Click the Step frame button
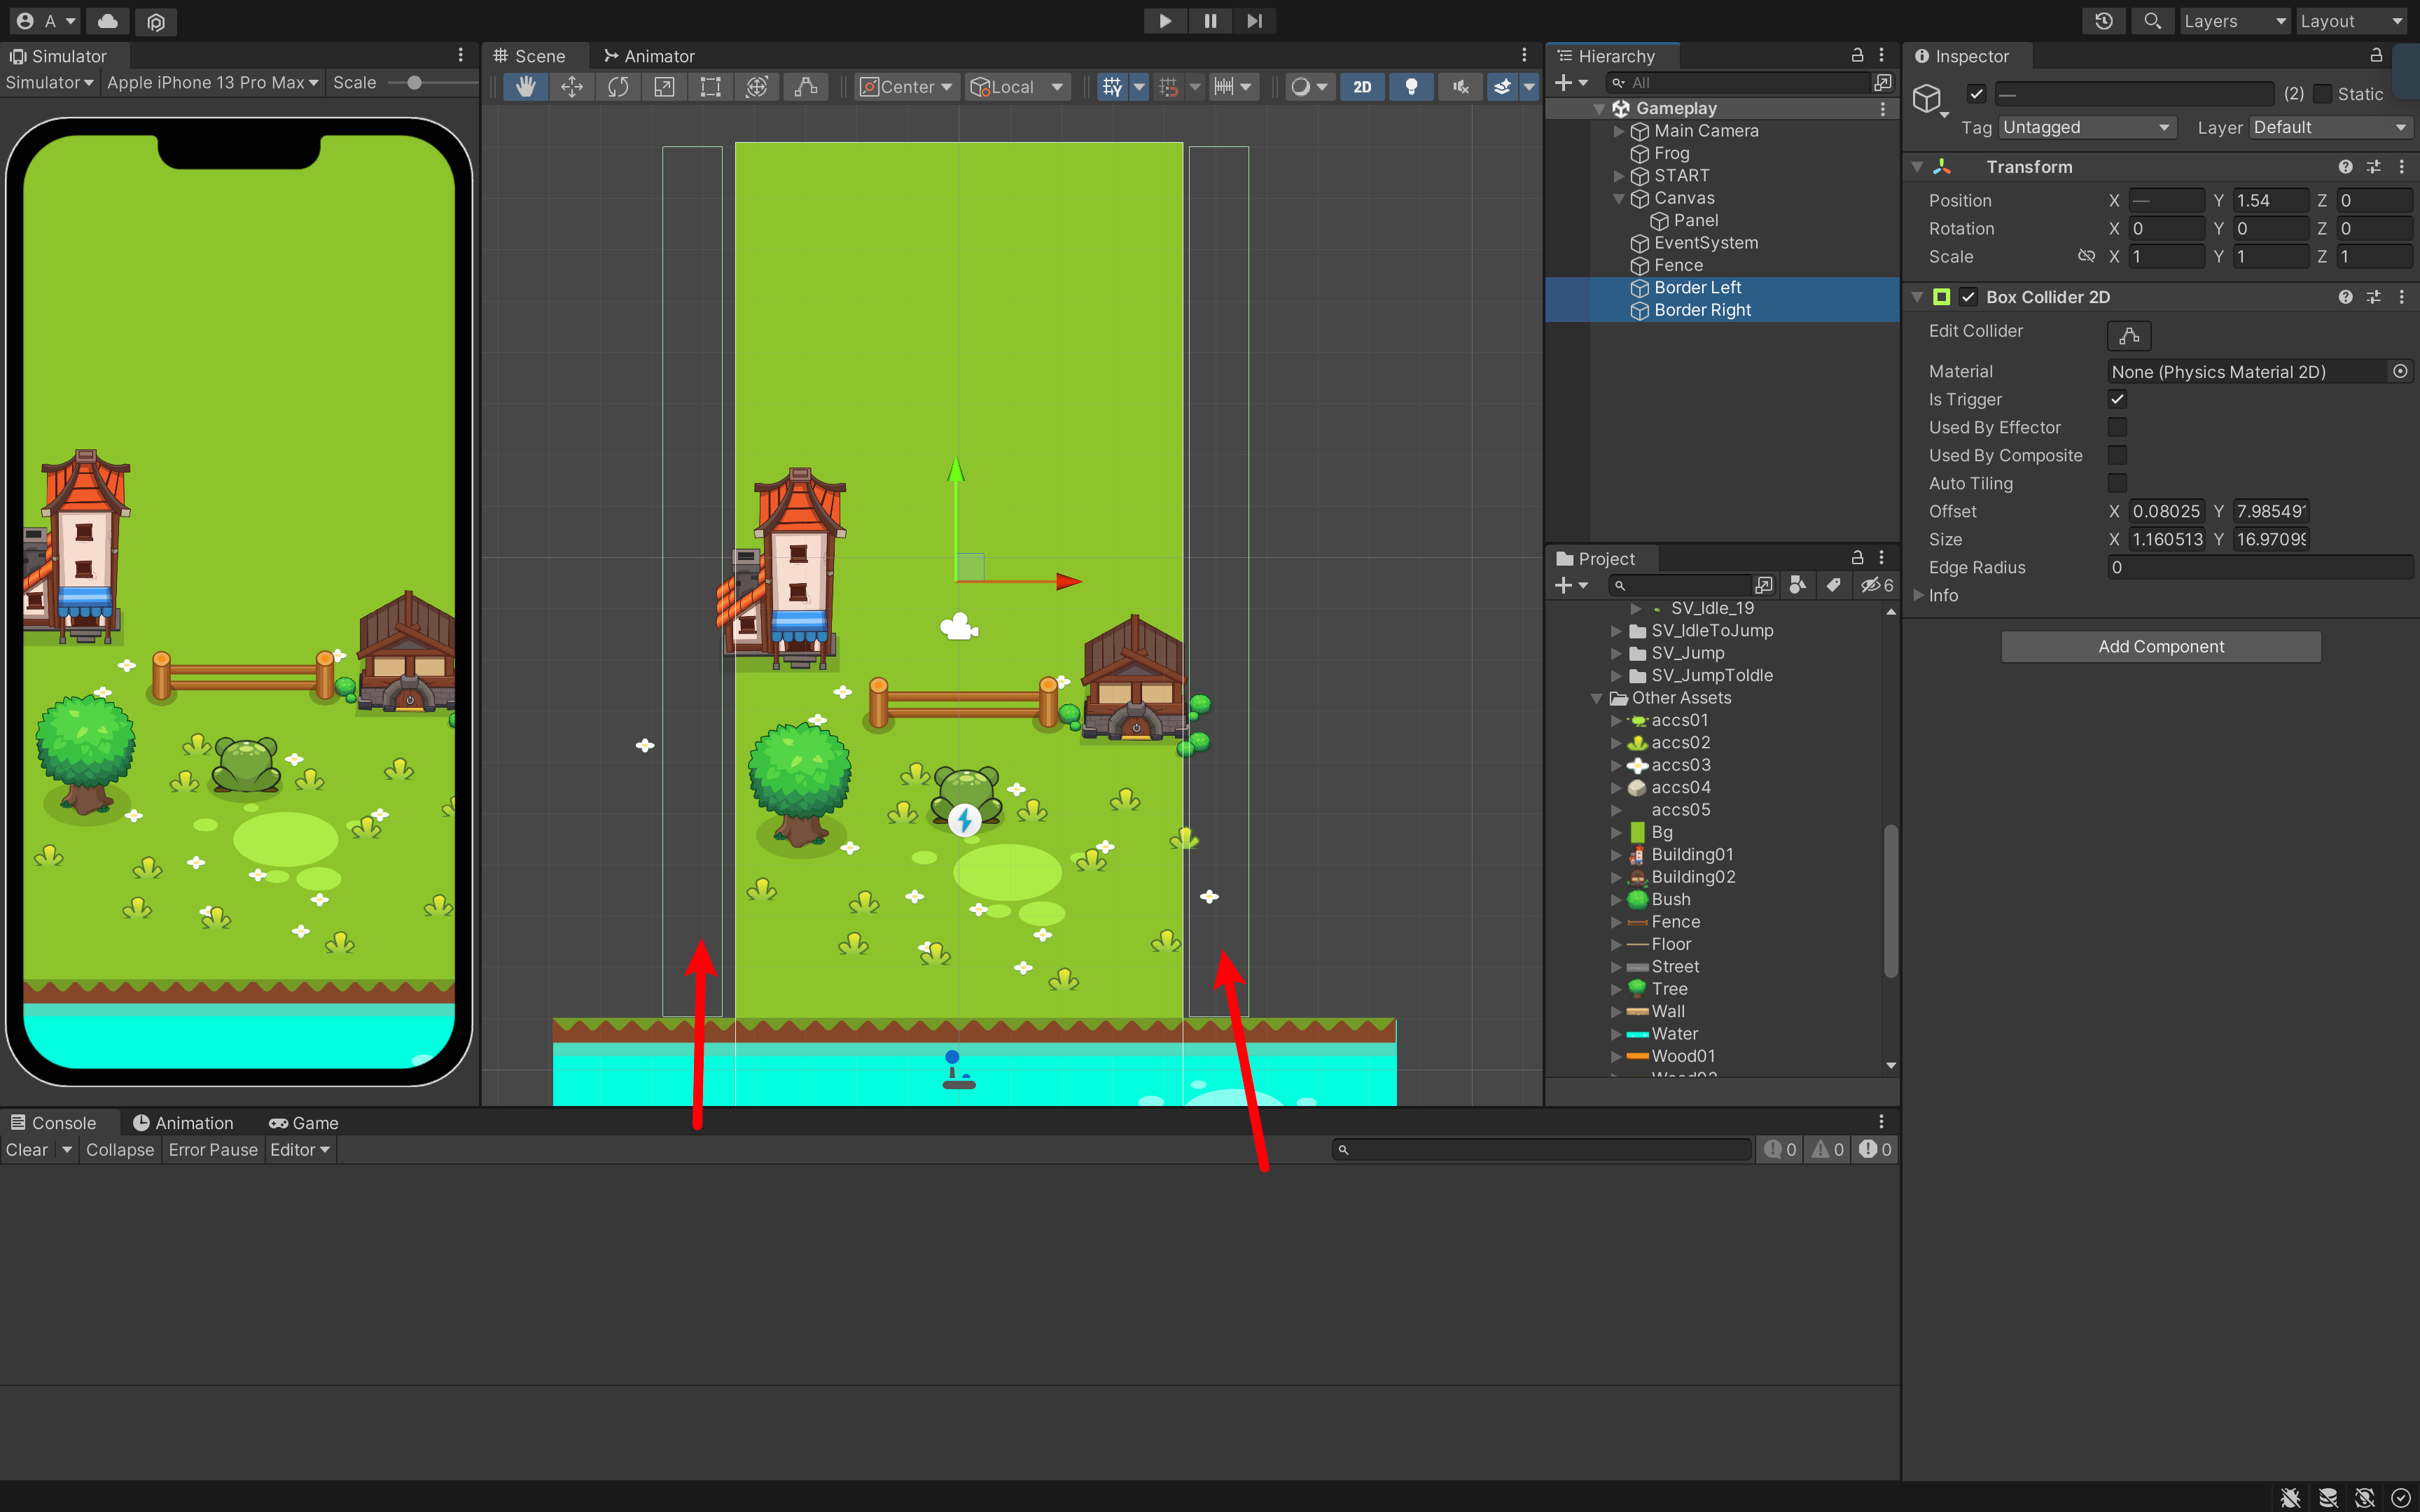The height and width of the screenshot is (1512, 2420). [x=1254, y=21]
